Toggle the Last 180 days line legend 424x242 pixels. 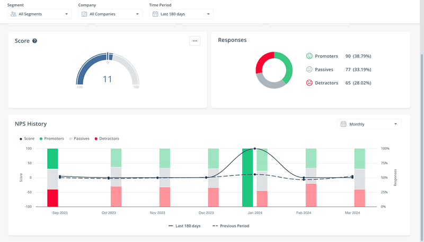click(184, 226)
